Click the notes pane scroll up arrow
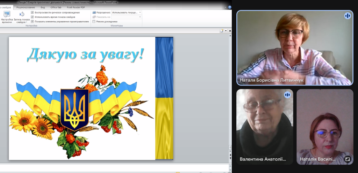Image resolution: width=358 pixels, height=173 pixels. [x=230, y=165]
